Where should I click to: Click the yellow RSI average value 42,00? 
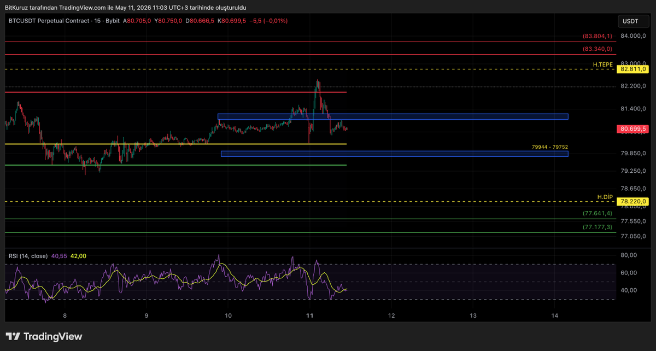[78, 255]
